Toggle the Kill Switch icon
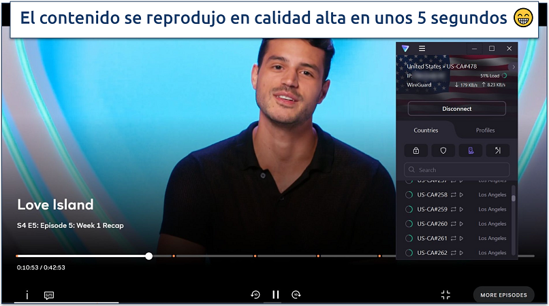Image resolution: width=549 pixels, height=306 pixels. pyautogui.click(x=470, y=150)
